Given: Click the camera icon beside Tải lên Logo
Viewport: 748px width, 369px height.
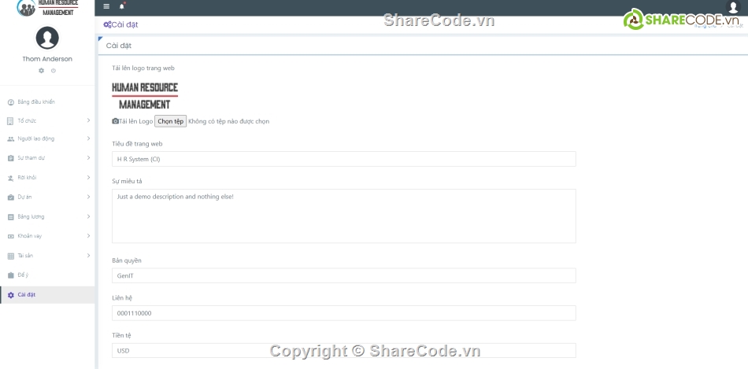Looking at the screenshot, I should pos(116,121).
